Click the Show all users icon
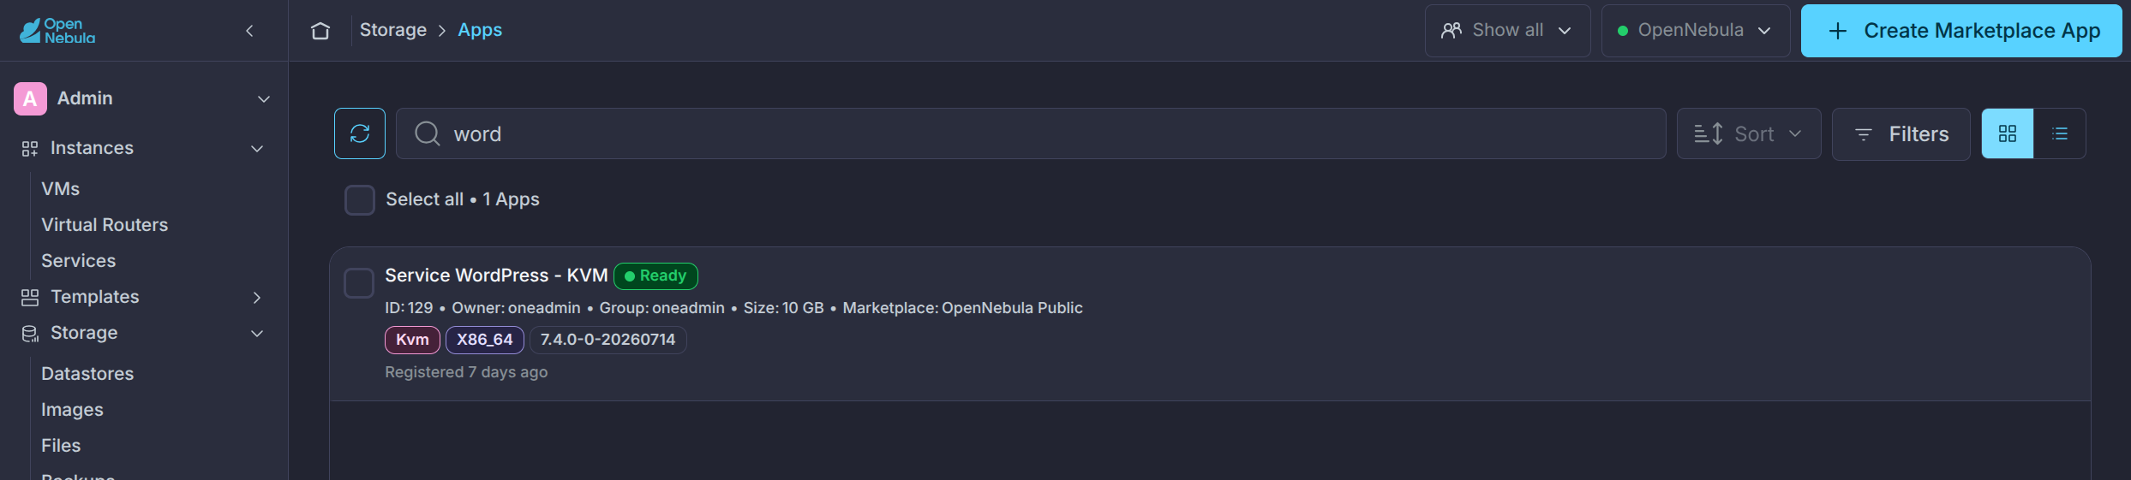This screenshot has width=2131, height=480. (1451, 31)
